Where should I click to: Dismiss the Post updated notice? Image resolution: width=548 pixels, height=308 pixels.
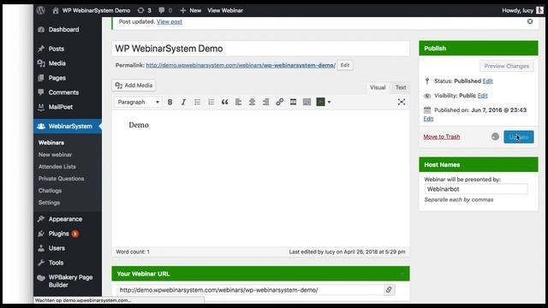[x=530, y=21]
